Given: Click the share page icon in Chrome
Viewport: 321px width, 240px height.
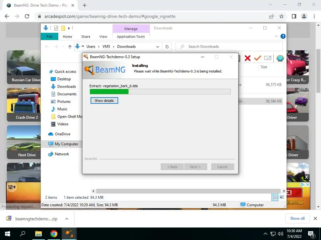Looking at the screenshot, I should tap(271, 16).
